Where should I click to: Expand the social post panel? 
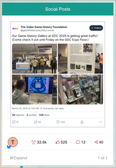pos(18,158)
